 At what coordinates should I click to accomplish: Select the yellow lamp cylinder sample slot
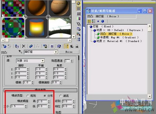36,28
